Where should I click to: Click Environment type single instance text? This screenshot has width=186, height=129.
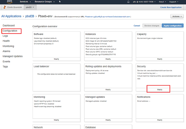(x=150, y=38)
